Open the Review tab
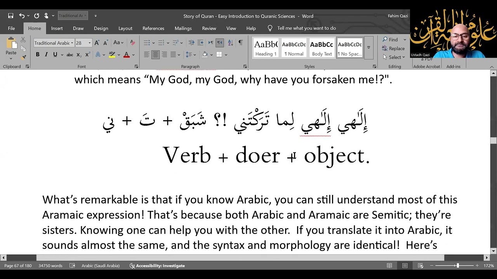Screen dimensions: 497x279 click(209, 28)
